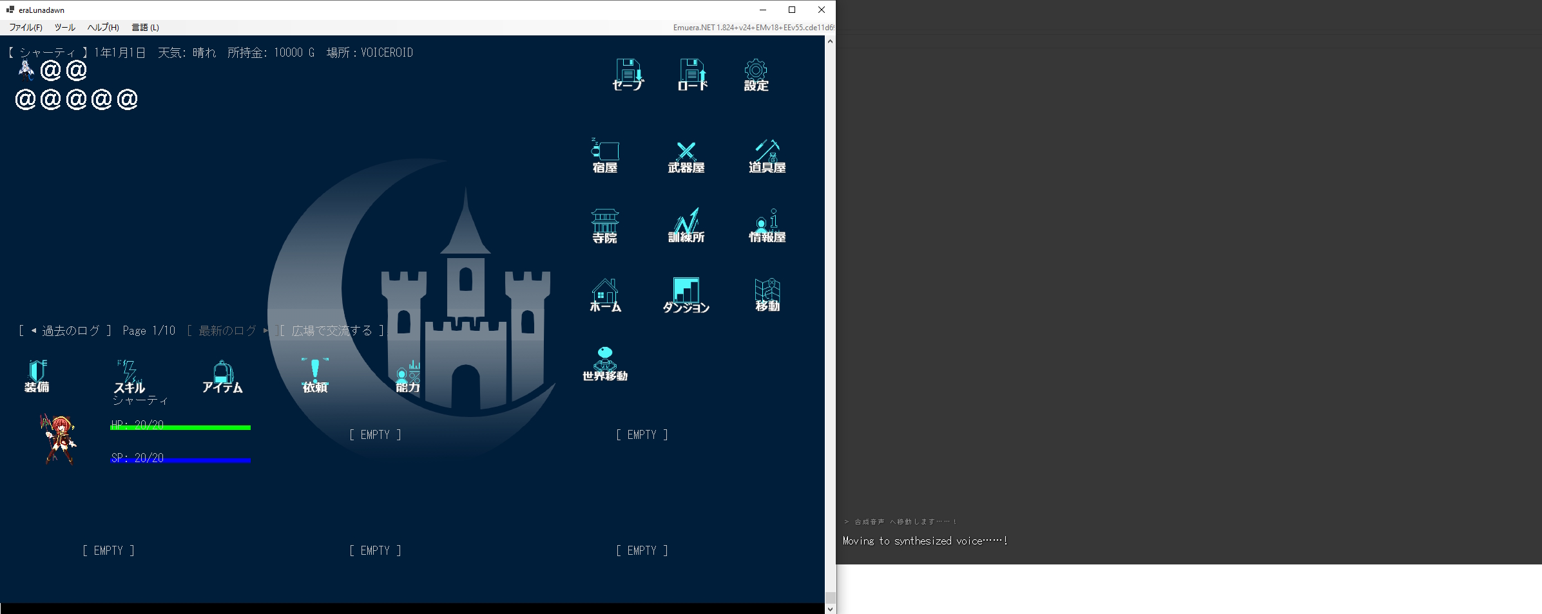1542x614 pixels.
Task: Open the ヘルプ(H) menu
Action: (x=103, y=27)
